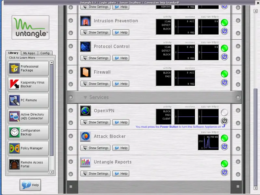260x195 pixels.
Task: Click the Intrusion Prevention siren icon
Action: 85,21
